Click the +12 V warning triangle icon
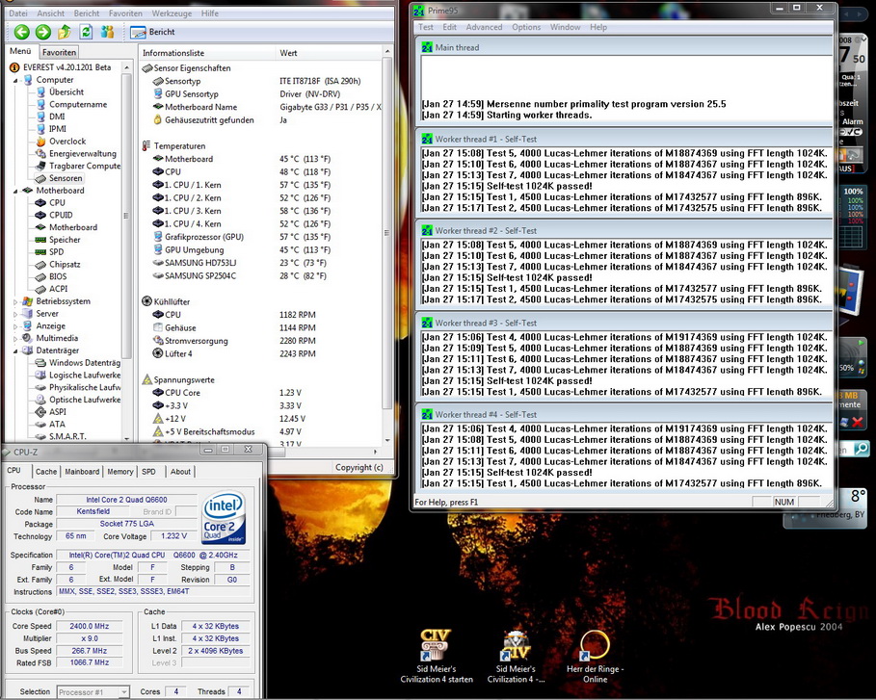The height and width of the screenshot is (700, 876). [x=158, y=419]
